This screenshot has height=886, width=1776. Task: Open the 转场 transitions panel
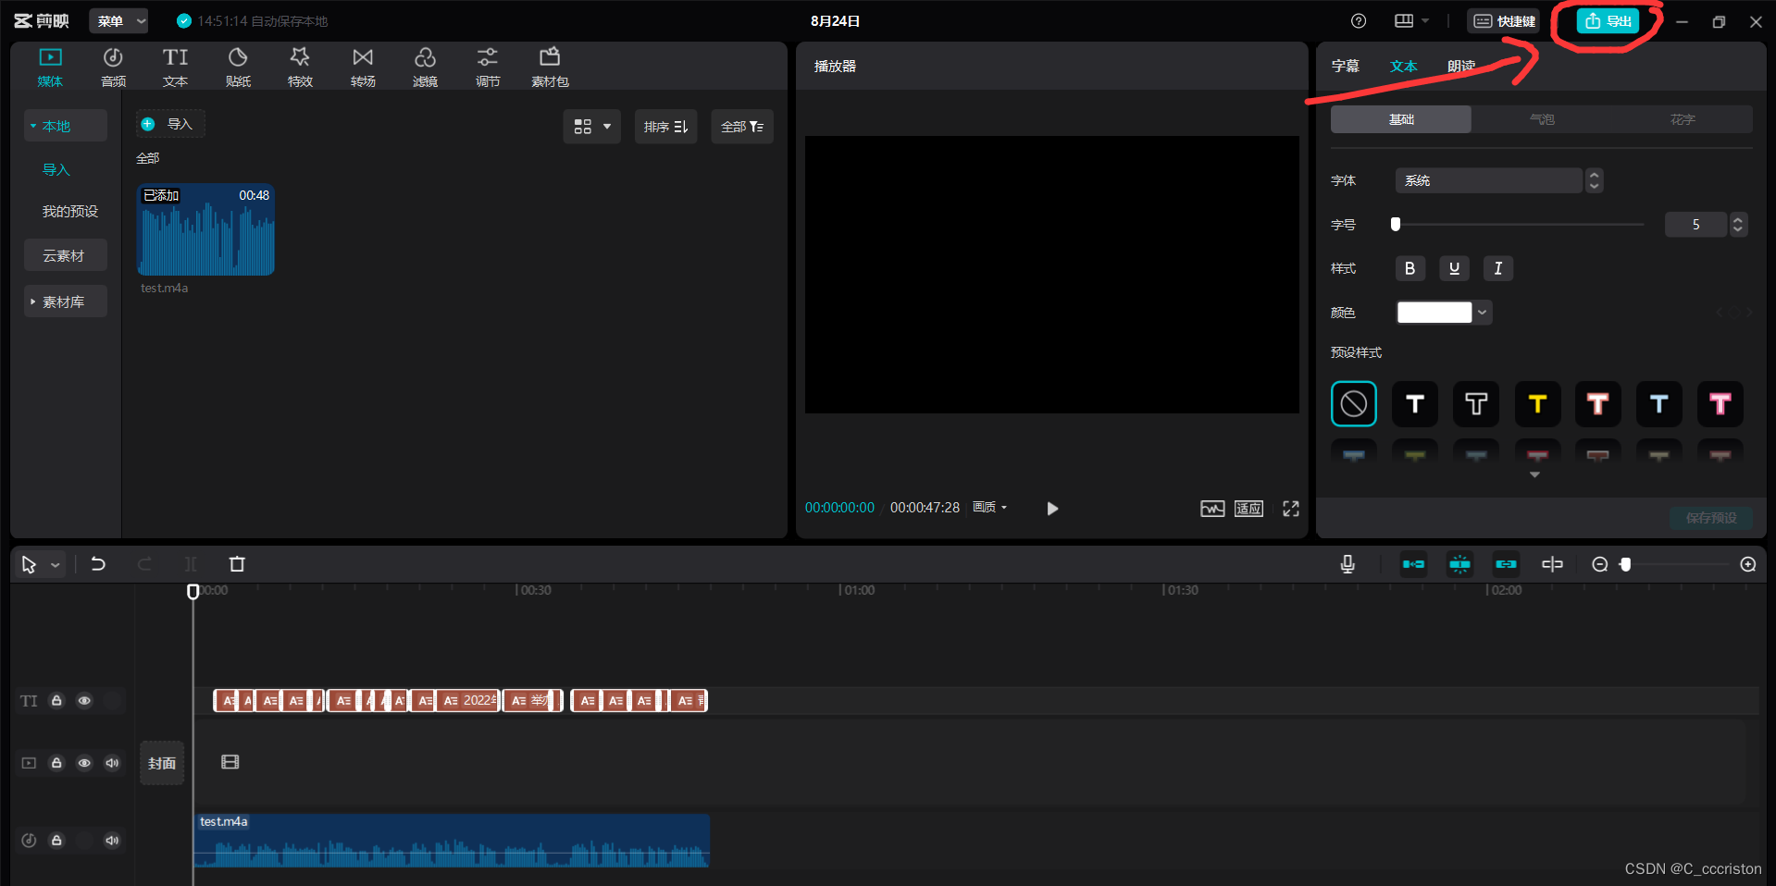tap(363, 68)
